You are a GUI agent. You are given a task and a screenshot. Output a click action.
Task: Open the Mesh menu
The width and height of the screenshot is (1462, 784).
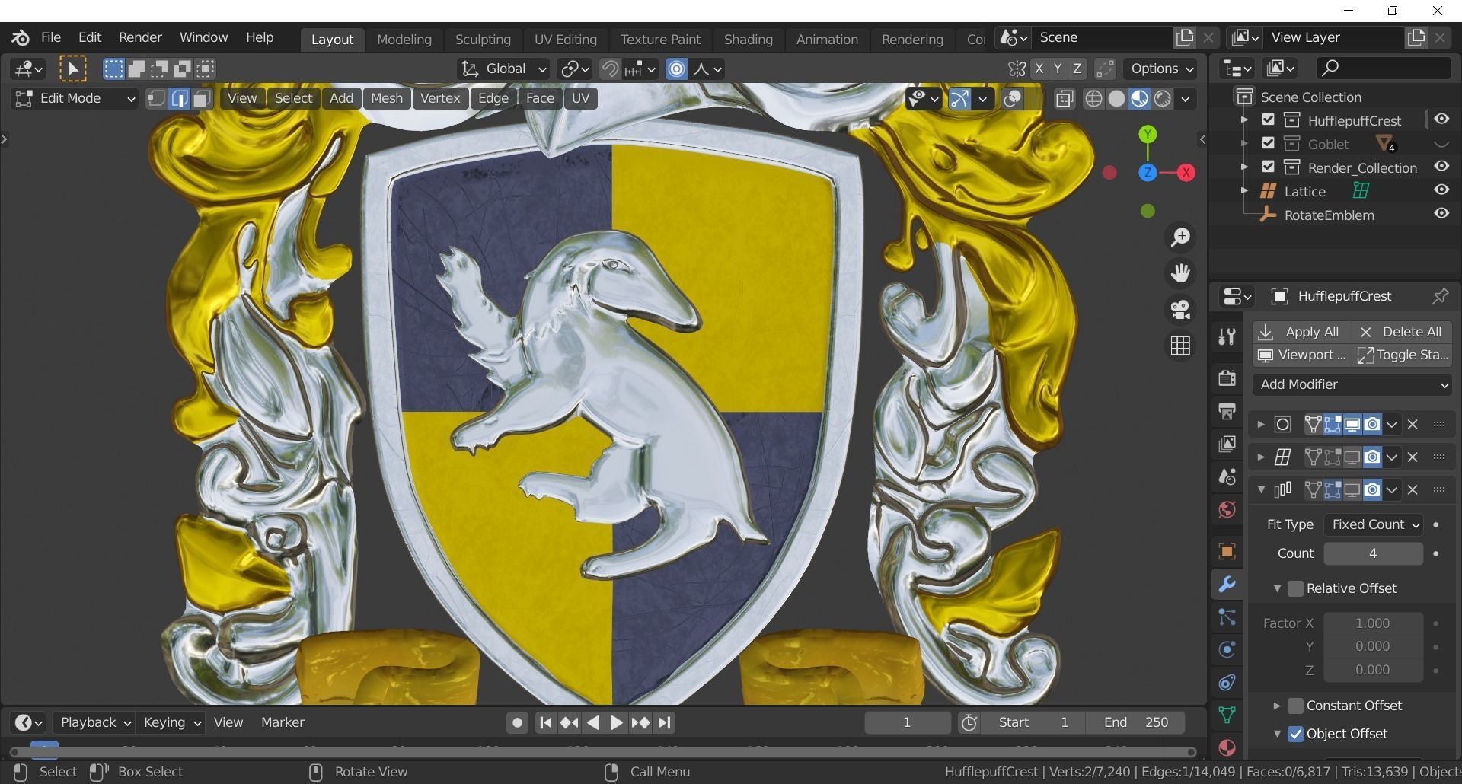[x=387, y=98]
